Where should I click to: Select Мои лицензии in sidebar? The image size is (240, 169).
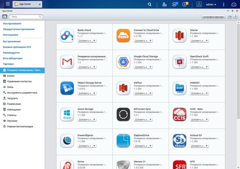point(10,35)
